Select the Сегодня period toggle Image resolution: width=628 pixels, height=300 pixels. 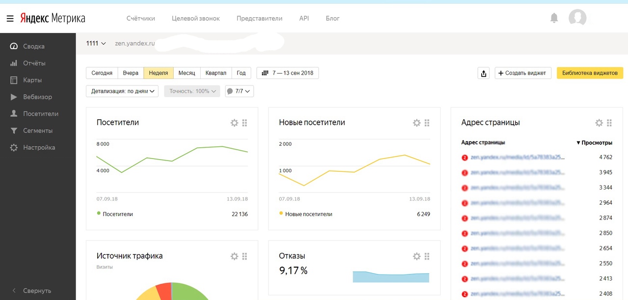(x=102, y=73)
